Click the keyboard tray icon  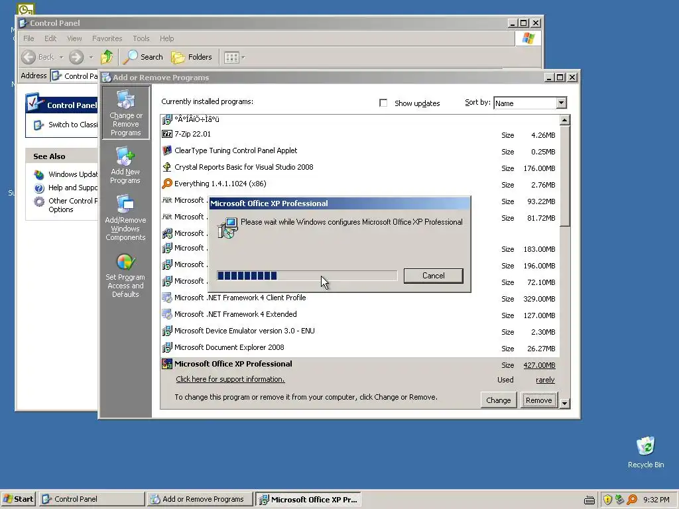(589, 500)
